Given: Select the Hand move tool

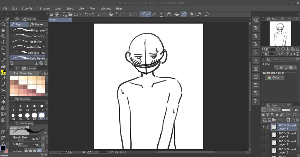Looking at the screenshot, I should tap(3, 30).
